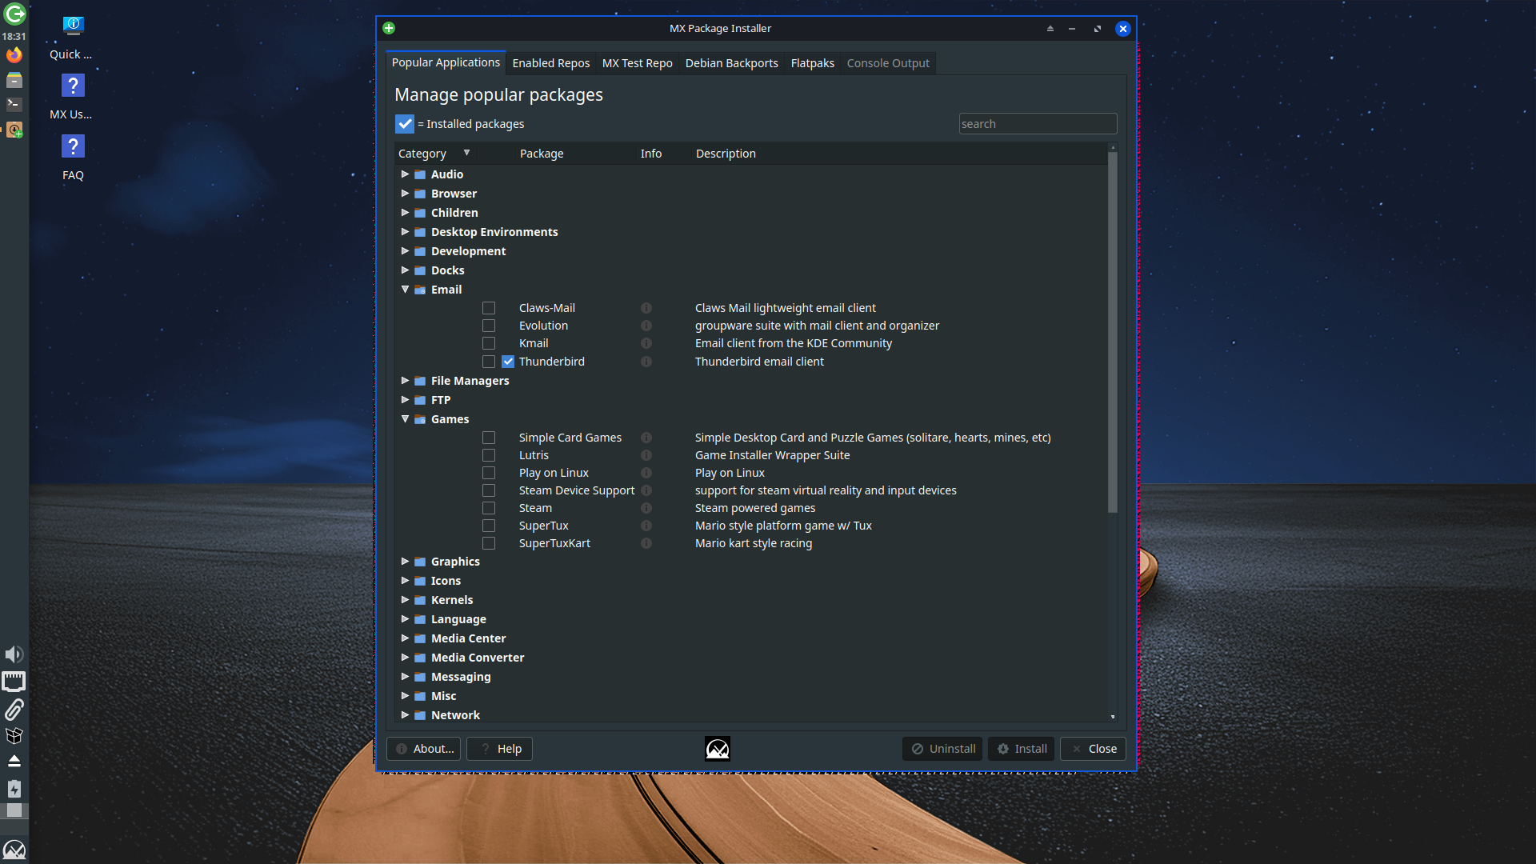Screen dimensions: 1536x864
Task: Select the Simple Card Games checkbox
Action: pos(489,438)
